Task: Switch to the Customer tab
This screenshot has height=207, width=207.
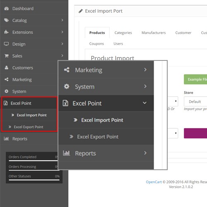Action: pos(183,33)
